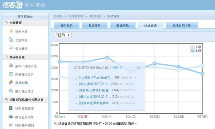Click the bar chart icon beside 廣告金與成效
Screen dimensions: 215x129
point(11,116)
